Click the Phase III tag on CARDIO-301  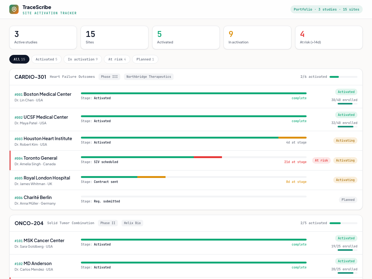109,77
